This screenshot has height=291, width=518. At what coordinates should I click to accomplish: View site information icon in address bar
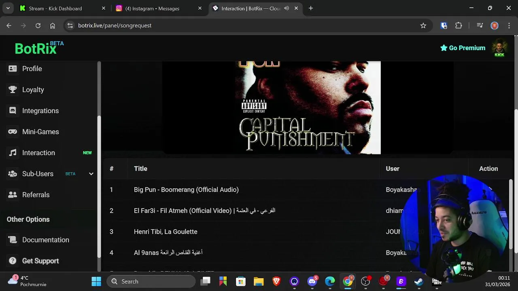point(70,25)
